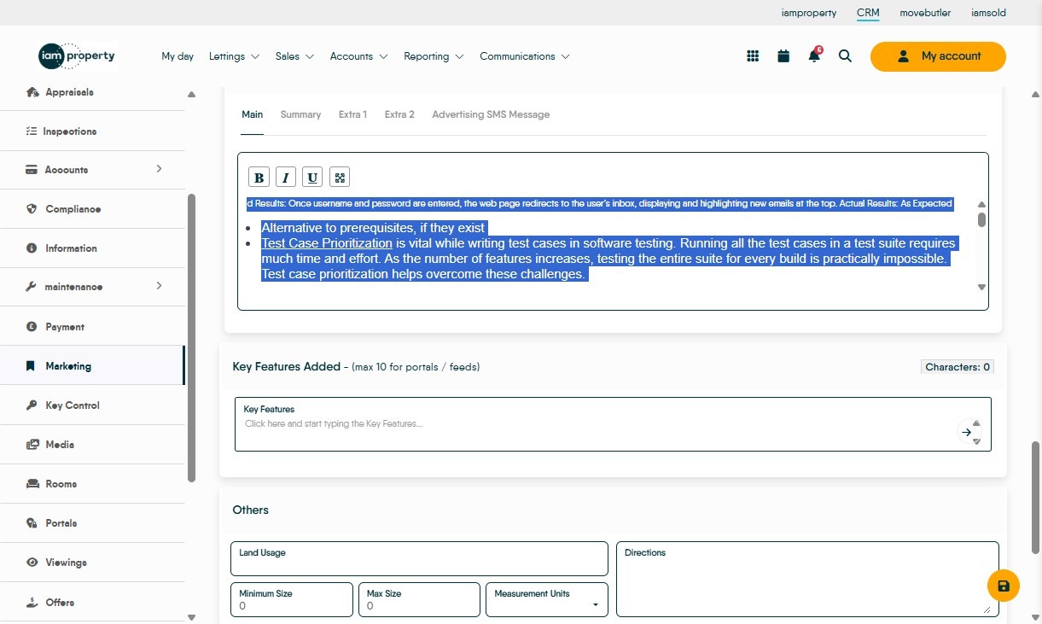
Task: Open the apps grid icon
Action: pyautogui.click(x=753, y=56)
